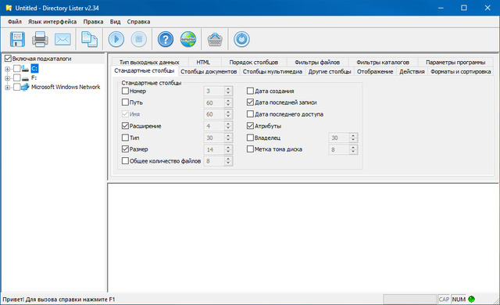Click the Тип width spinner arrows
The image size is (500, 305).
(x=228, y=138)
